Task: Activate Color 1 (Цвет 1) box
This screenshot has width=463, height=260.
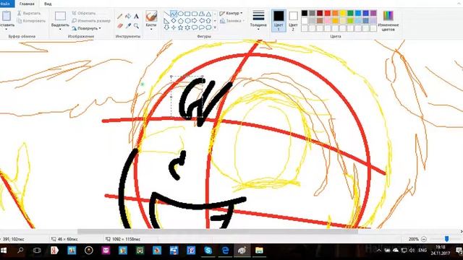Action: 279,20
